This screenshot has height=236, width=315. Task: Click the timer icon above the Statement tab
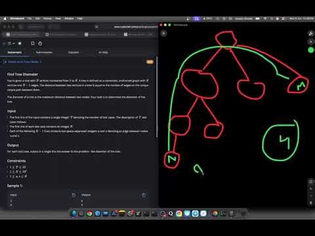pos(40,43)
